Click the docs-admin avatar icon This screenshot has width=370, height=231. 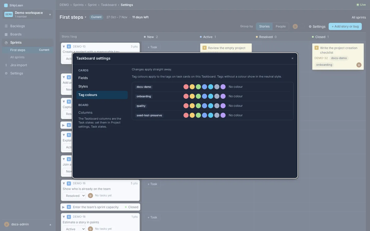7,224
